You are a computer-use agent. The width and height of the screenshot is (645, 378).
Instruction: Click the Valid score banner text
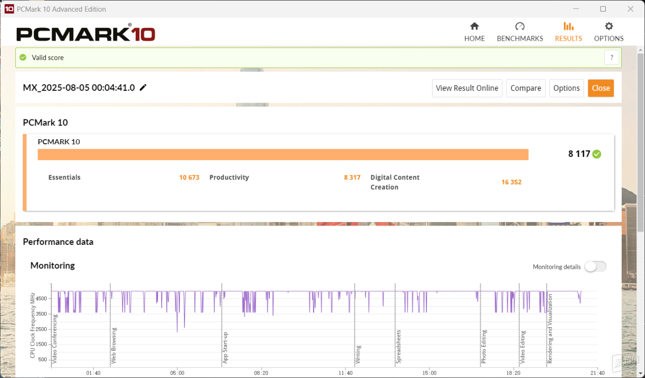tap(48, 57)
